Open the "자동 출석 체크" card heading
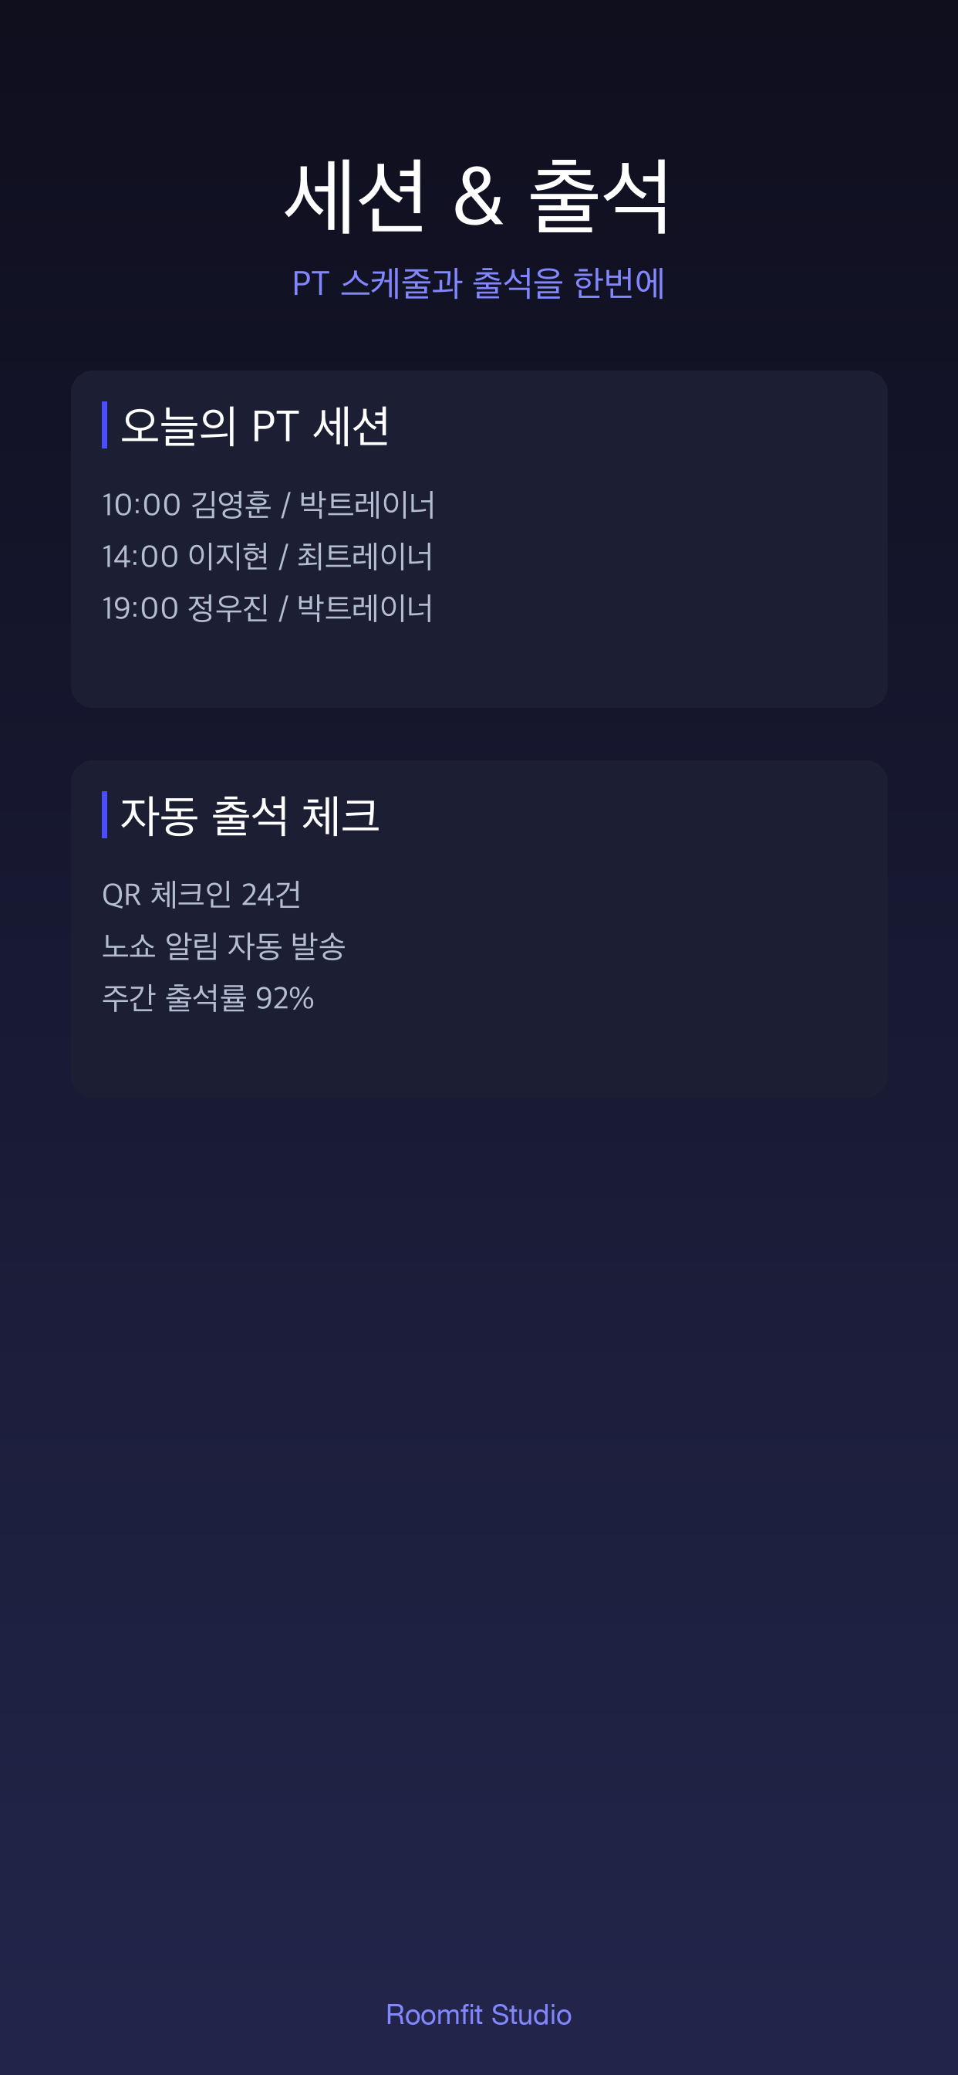Viewport: 958px width, 2075px height. (250, 815)
